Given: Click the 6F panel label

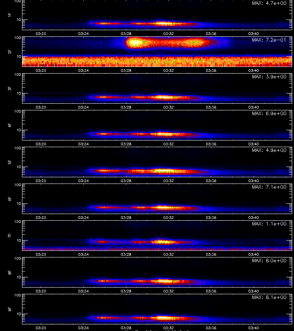Looking at the screenshot, I should (10, 199).
